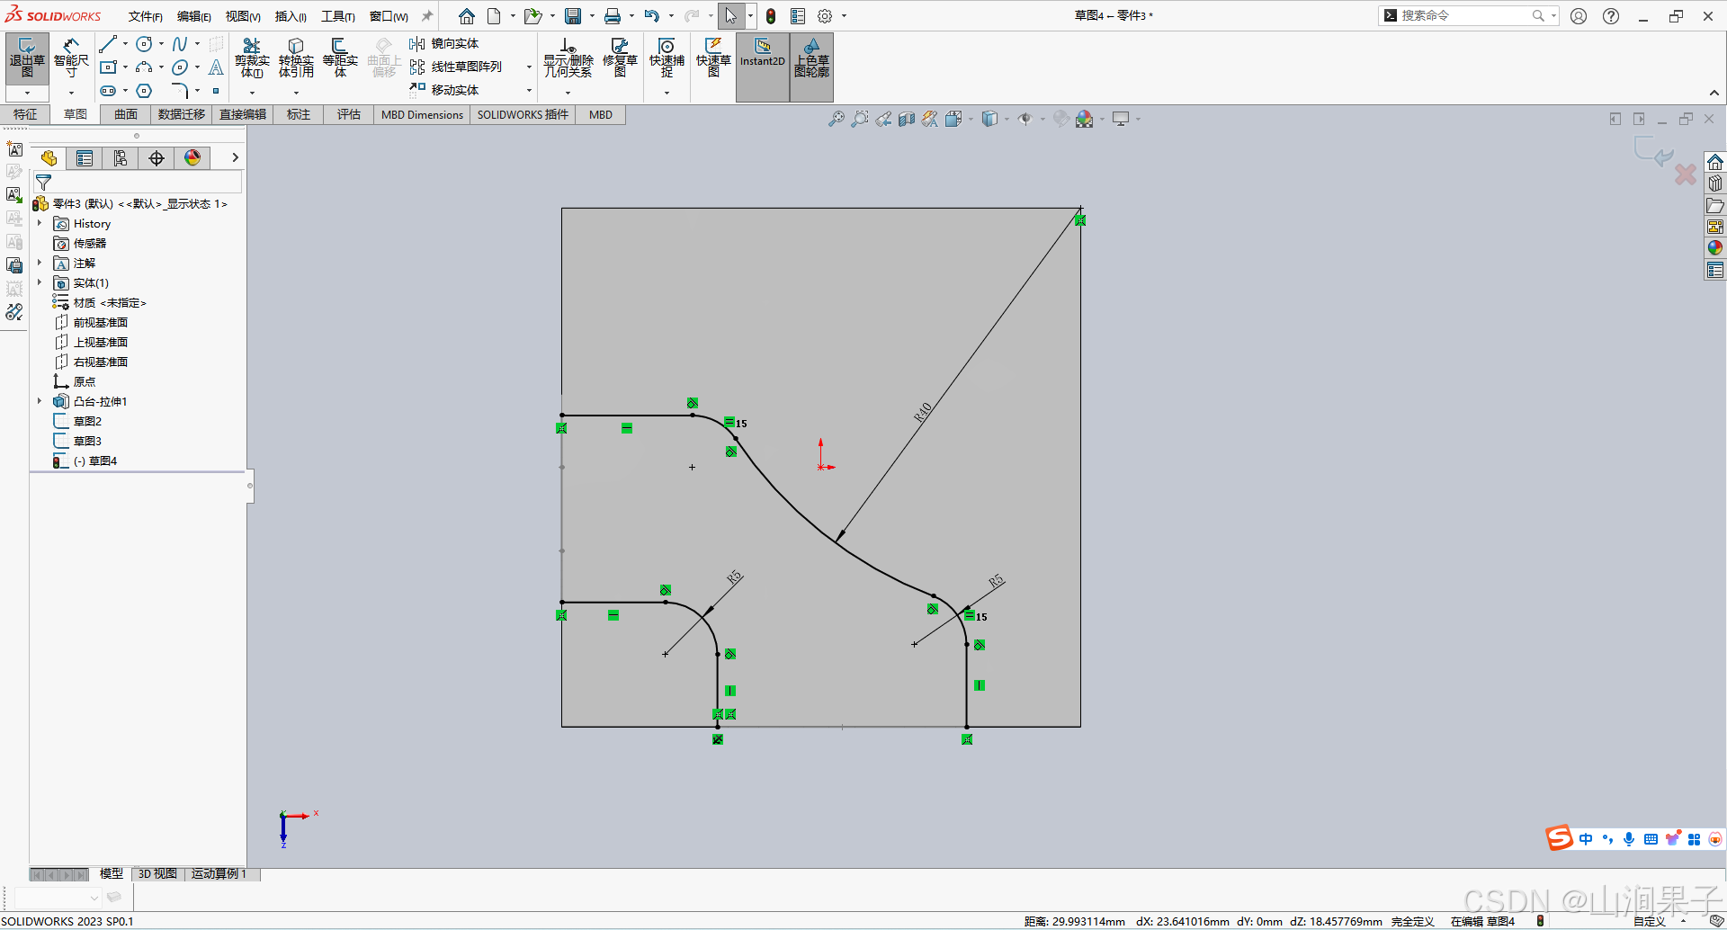Open Hide/Show Items dropdown arrow
The image size is (1727, 930).
(1042, 119)
